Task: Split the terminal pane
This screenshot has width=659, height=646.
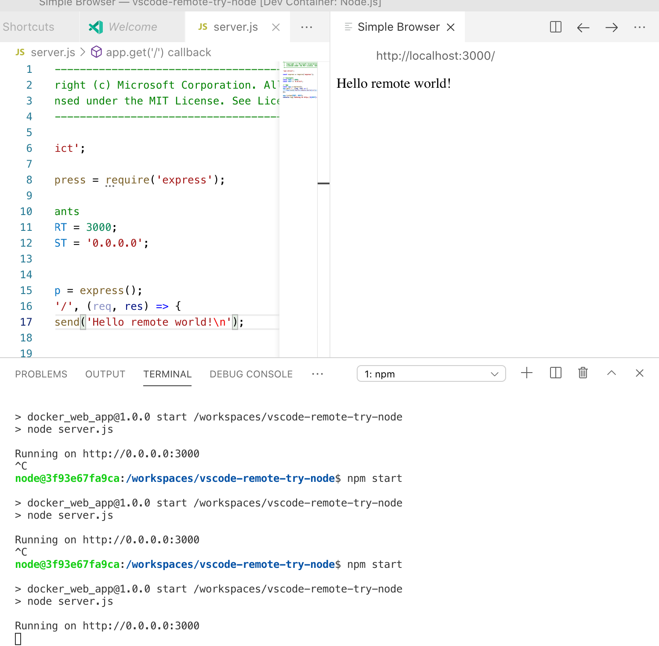Action: [555, 373]
